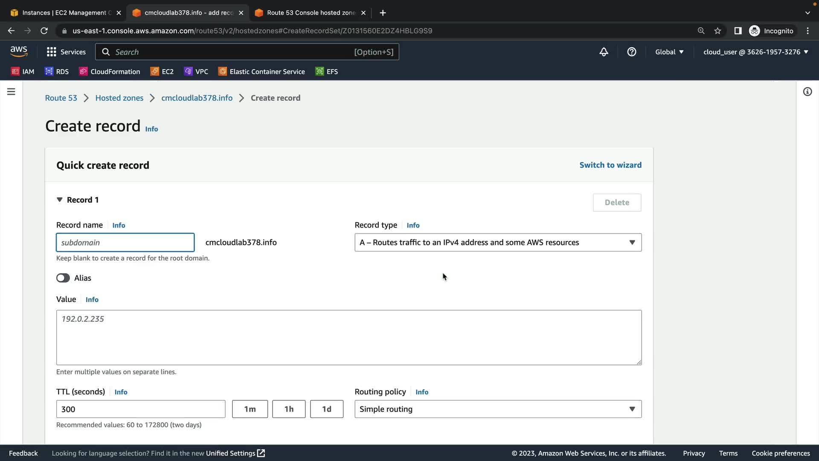Open the Routing policy dropdown
The image size is (819, 461).
[x=498, y=409]
